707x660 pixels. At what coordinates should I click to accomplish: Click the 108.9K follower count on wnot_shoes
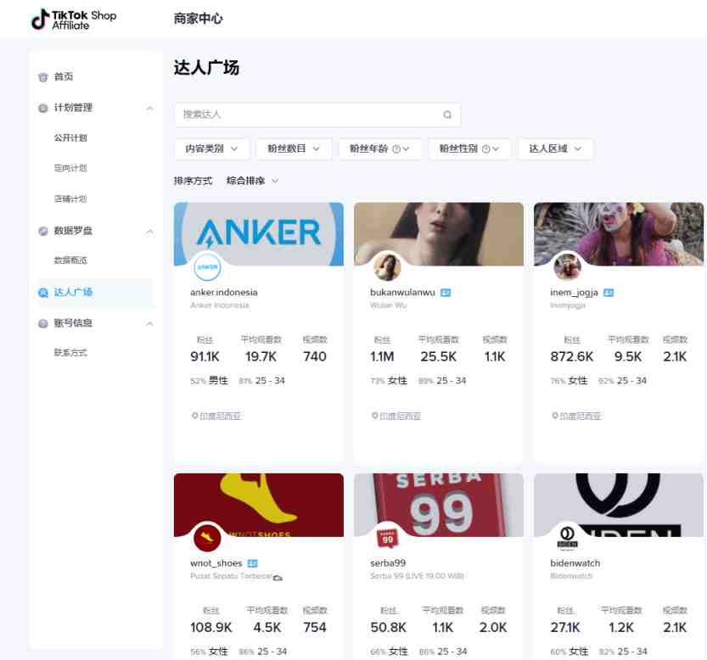pyautogui.click(x=211, y=628)
